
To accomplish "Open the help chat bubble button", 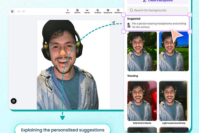I will click(14, 101).
